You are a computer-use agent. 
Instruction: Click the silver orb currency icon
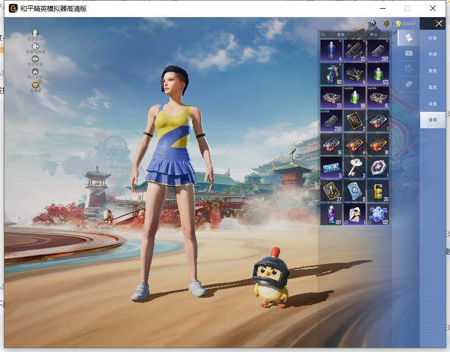[x=373, y=23]
